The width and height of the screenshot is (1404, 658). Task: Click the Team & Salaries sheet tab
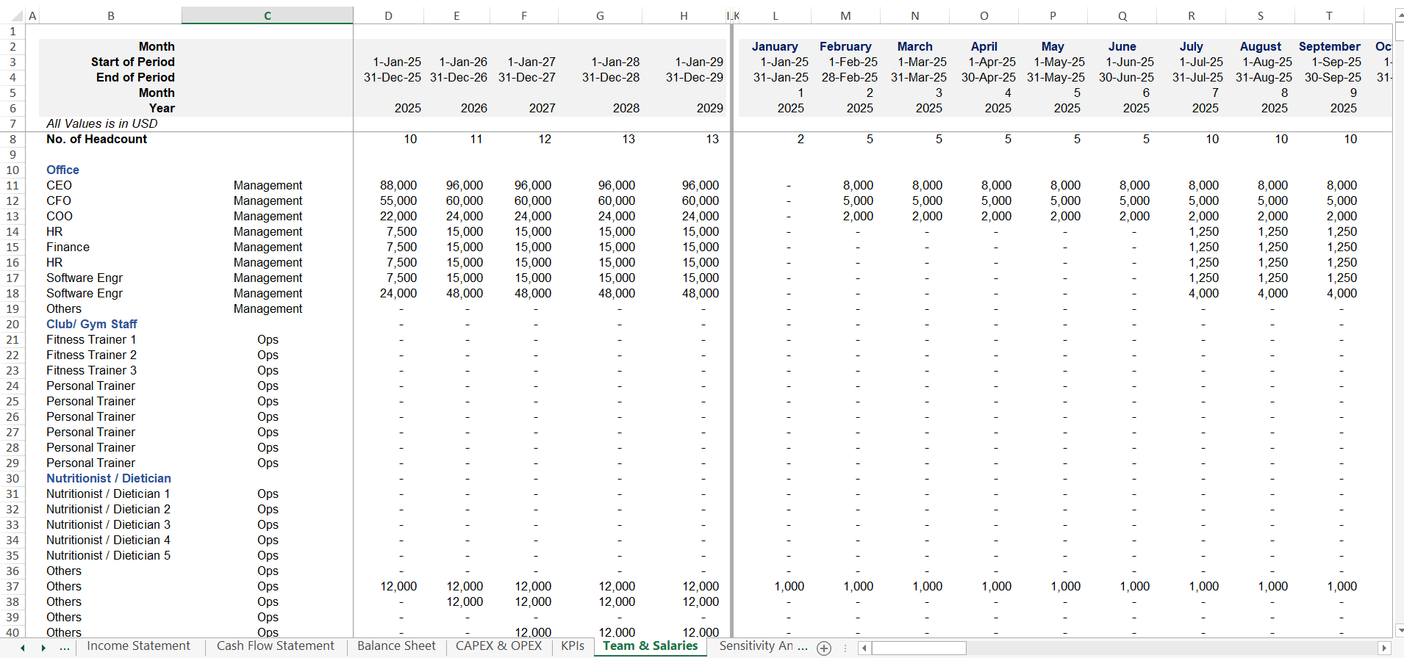tap(650, 646)
